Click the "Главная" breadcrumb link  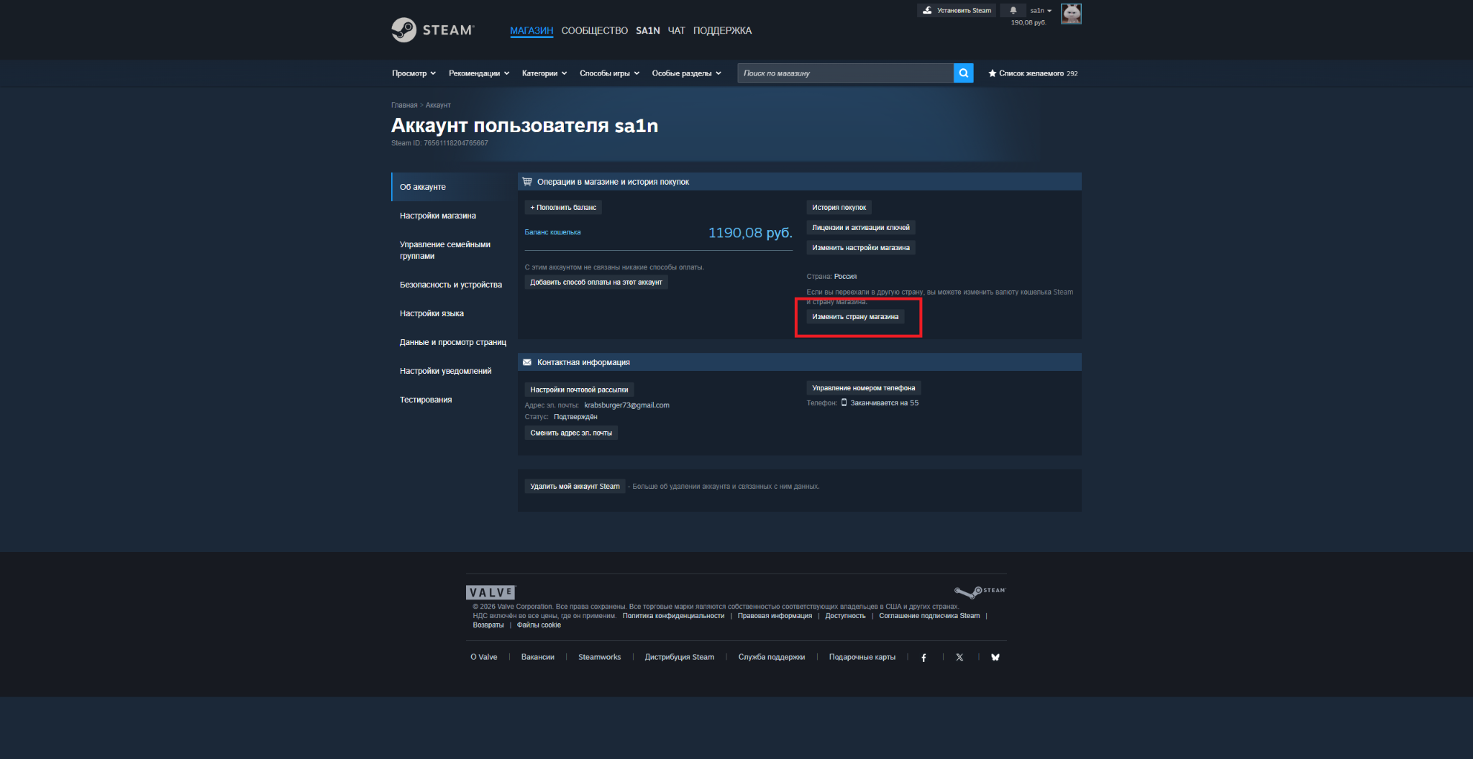click(x=404, y=105)
